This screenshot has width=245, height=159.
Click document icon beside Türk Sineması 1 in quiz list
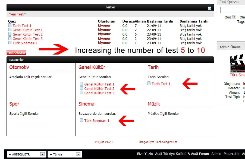10,43
